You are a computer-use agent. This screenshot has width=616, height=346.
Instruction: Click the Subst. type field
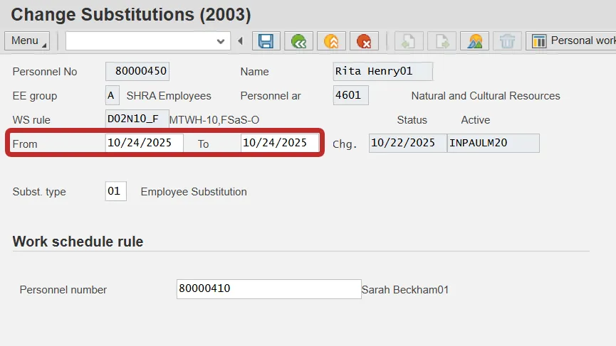click(x=115, y=191)
